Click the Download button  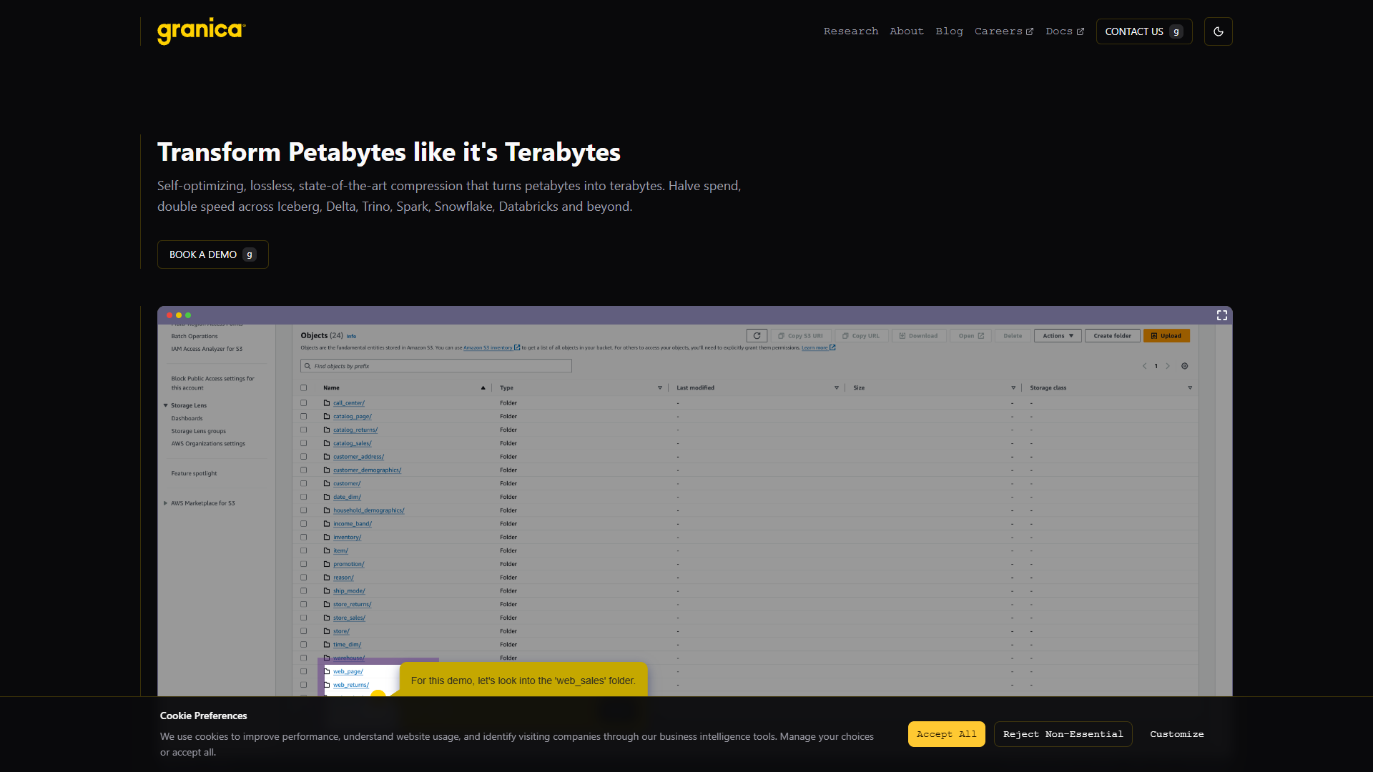[919, 336]
